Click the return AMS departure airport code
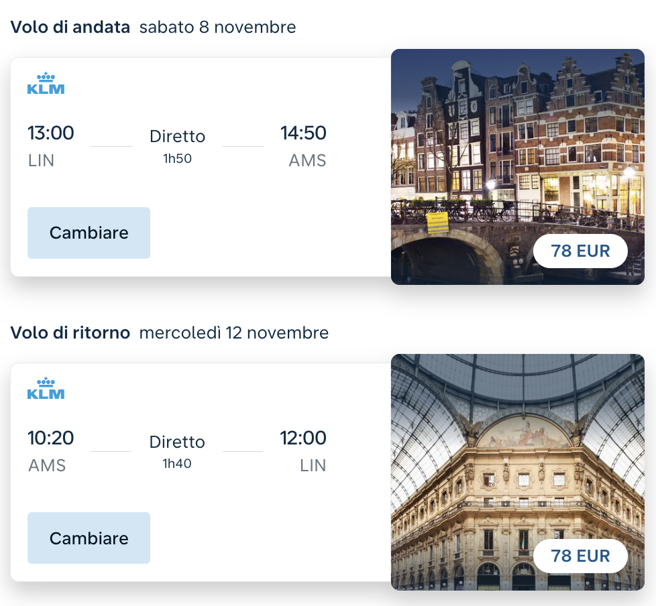Viewport: 656px width, 606px height. coord(47,465)
